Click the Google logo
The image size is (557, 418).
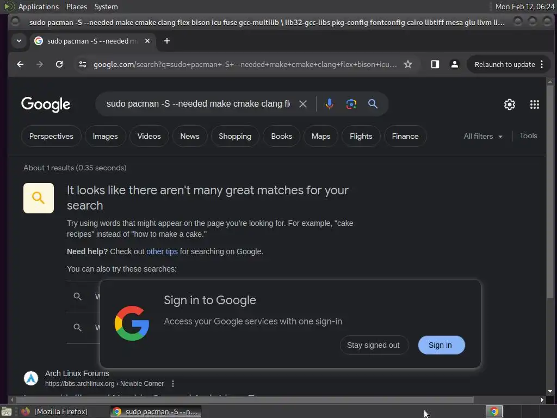[46, 104]
